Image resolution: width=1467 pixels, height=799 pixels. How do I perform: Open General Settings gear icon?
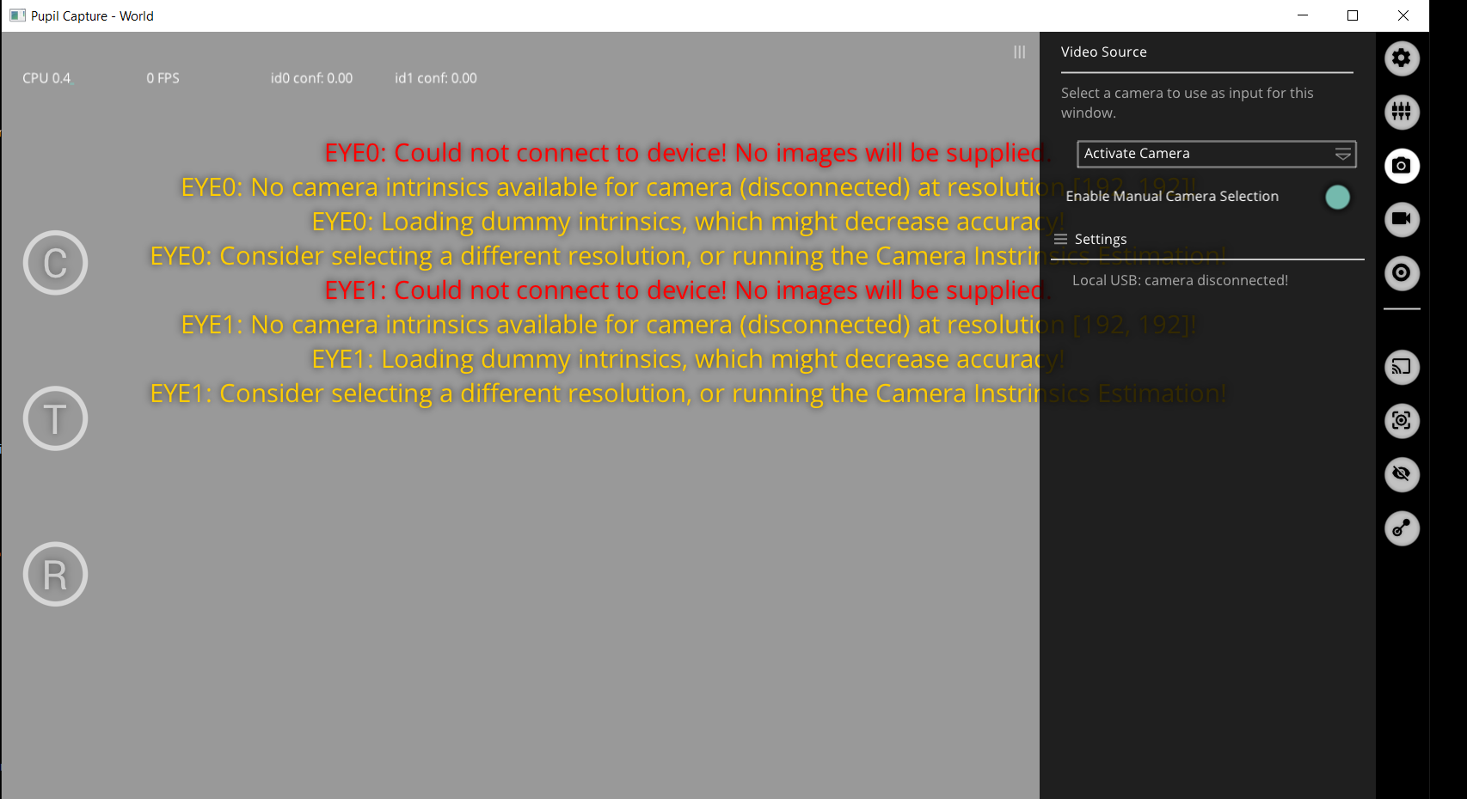[1402, 58]
